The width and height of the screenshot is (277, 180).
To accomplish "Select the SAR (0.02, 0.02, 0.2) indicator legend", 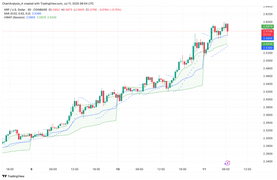I will (x=17, y=13).
